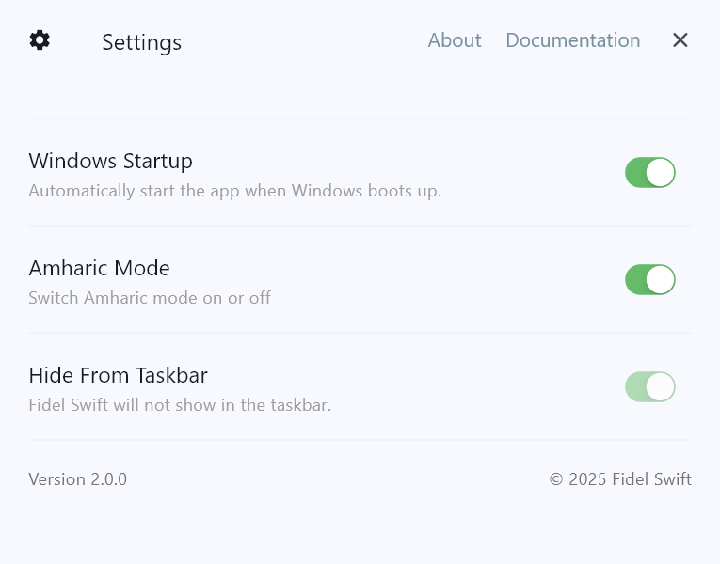Viewport: 720px width, 564px height.
Task: Select the Windows Startup label
Action: pyautogui.click(x=111, y=161)
